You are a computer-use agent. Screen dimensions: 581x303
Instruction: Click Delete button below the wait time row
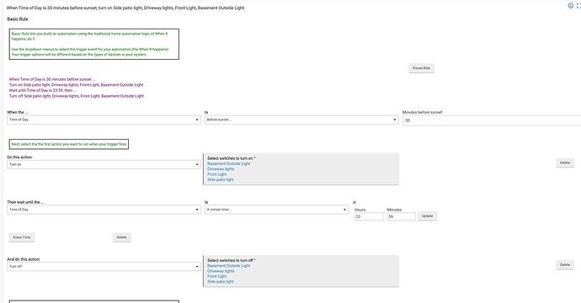pos(121,237)
